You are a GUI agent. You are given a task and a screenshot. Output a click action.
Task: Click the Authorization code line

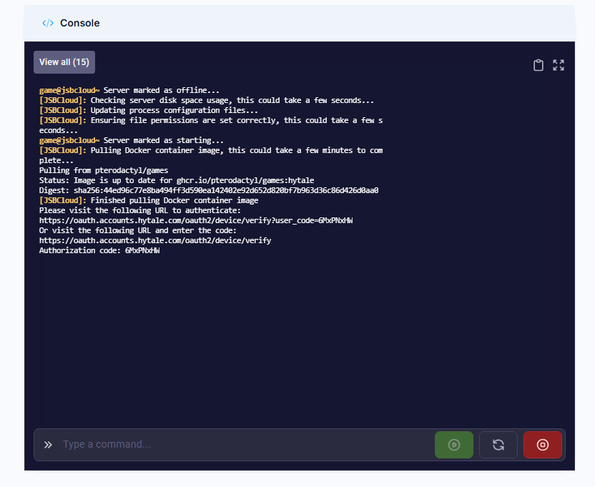[99, 251]
